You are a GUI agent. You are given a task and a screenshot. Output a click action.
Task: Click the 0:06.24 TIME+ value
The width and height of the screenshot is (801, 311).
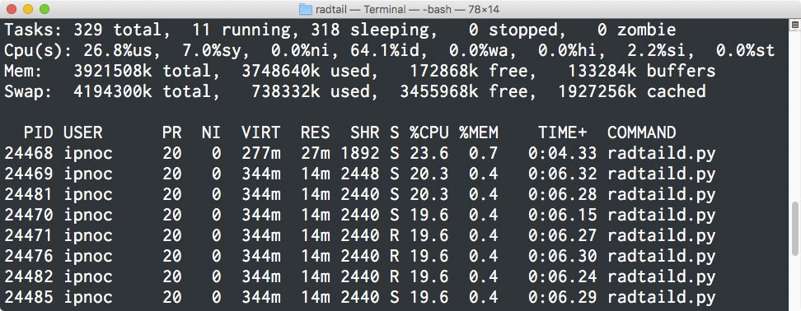(x=563, y=276)
